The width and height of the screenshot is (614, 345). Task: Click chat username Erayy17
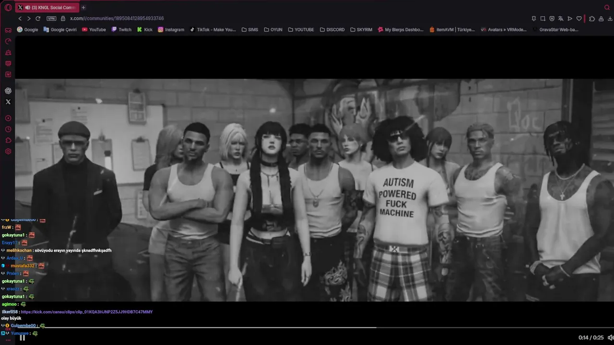click(x=10, y=243)
